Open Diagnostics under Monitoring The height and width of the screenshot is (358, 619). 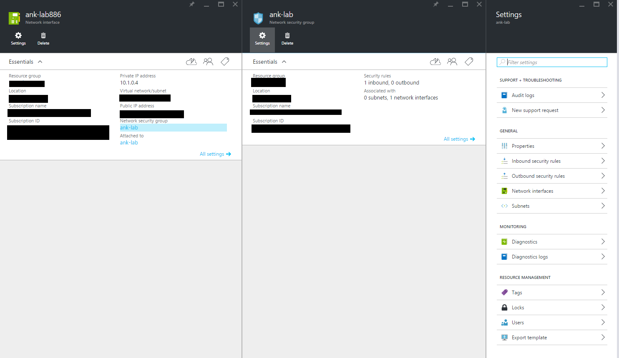coord(552,242)
